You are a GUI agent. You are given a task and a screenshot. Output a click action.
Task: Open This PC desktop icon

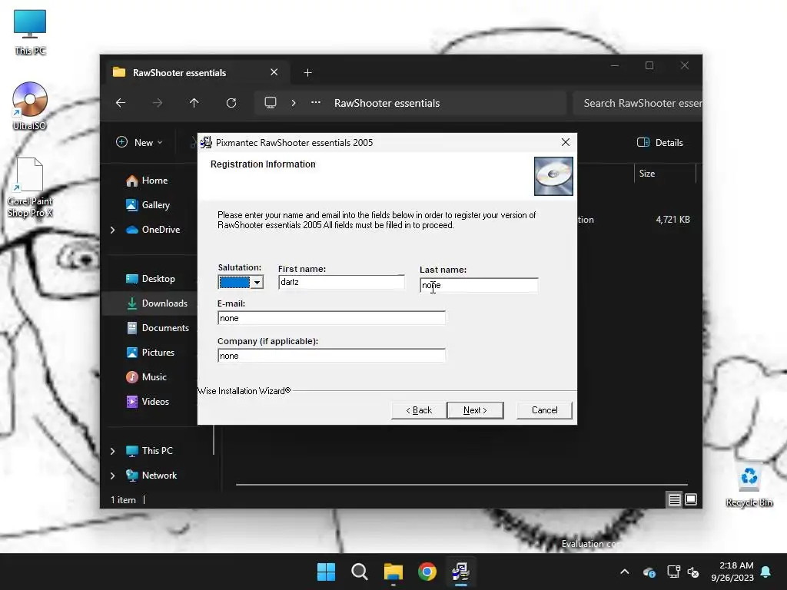pos(30,32)
